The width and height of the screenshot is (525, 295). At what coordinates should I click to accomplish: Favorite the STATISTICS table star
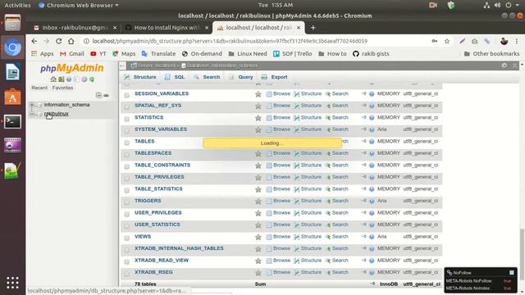(x=258, y=118)
